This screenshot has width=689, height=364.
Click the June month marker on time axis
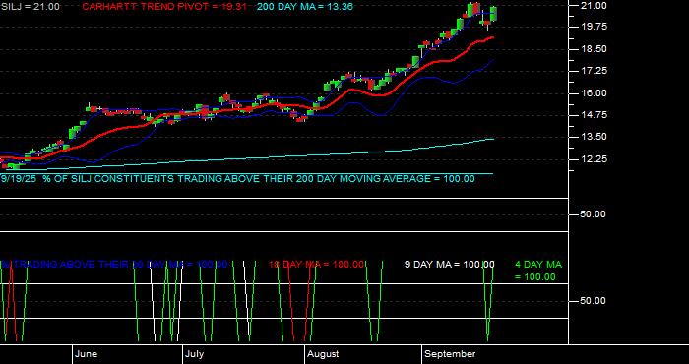(86, 354)
